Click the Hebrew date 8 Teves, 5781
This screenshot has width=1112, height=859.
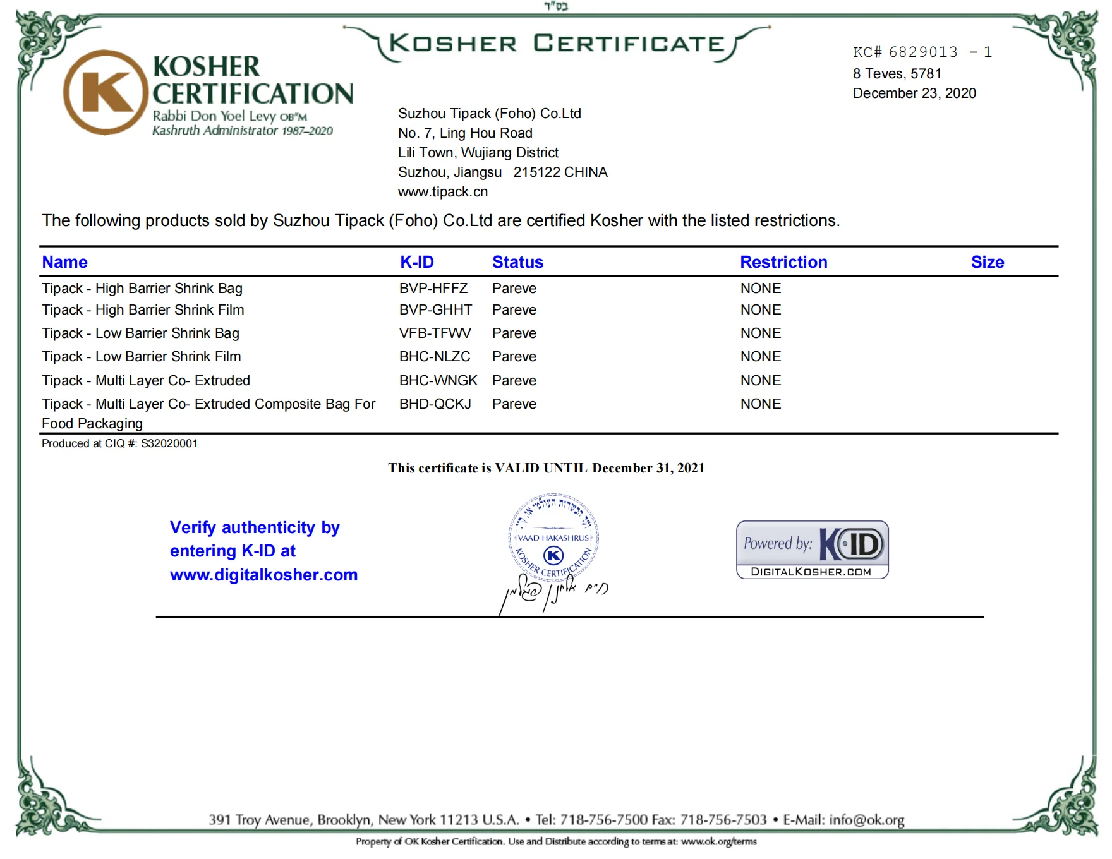click(x=897, y=74)
